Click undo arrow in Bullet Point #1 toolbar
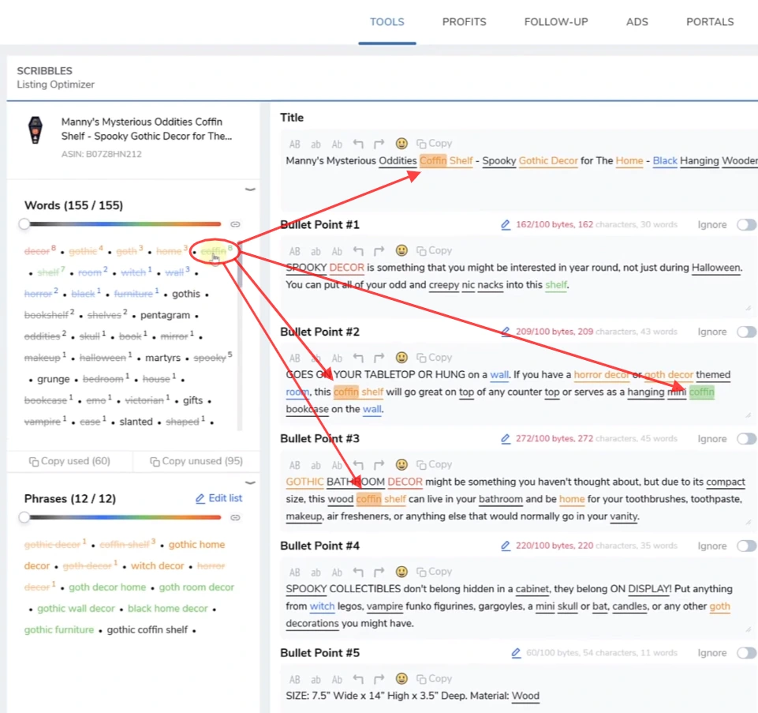Viewport: 758px width, 713px height. (x=359, y=251)
